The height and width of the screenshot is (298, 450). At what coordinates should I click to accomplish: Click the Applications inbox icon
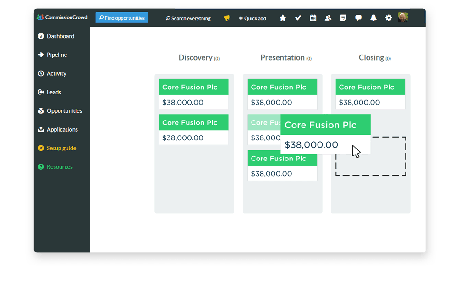pos(41,129)
